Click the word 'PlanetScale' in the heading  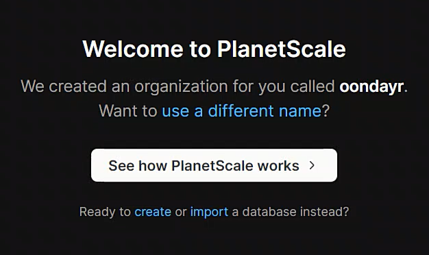click(282, 49)
